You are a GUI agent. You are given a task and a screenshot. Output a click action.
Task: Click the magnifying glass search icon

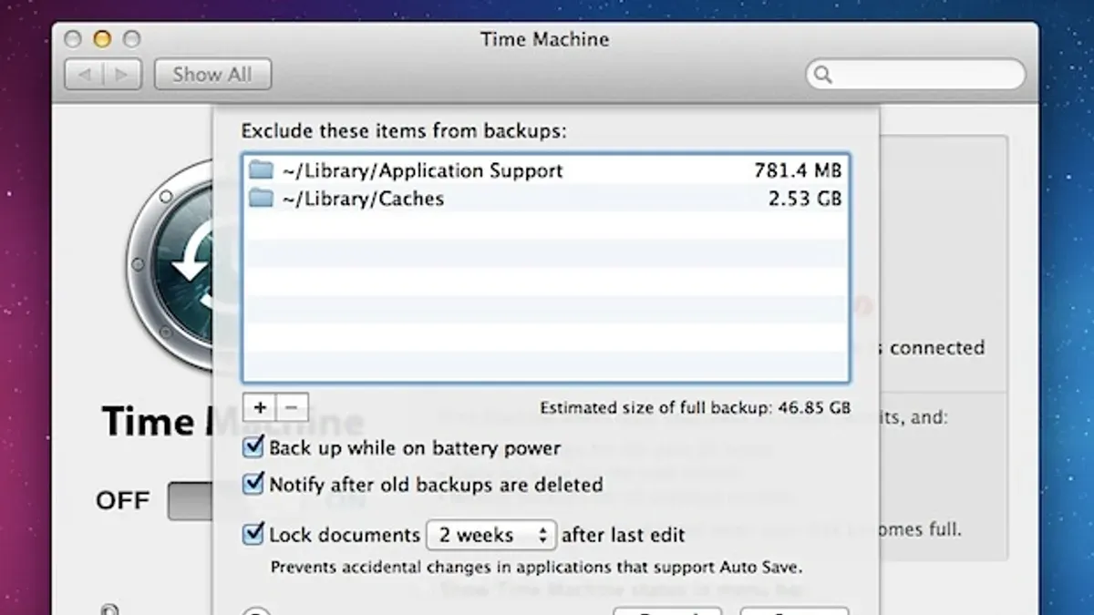pyautogui.click(x=822, y=75)
